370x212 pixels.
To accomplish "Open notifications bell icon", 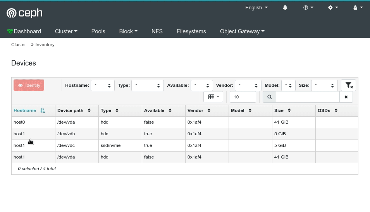I will click(x=285, y=7).
